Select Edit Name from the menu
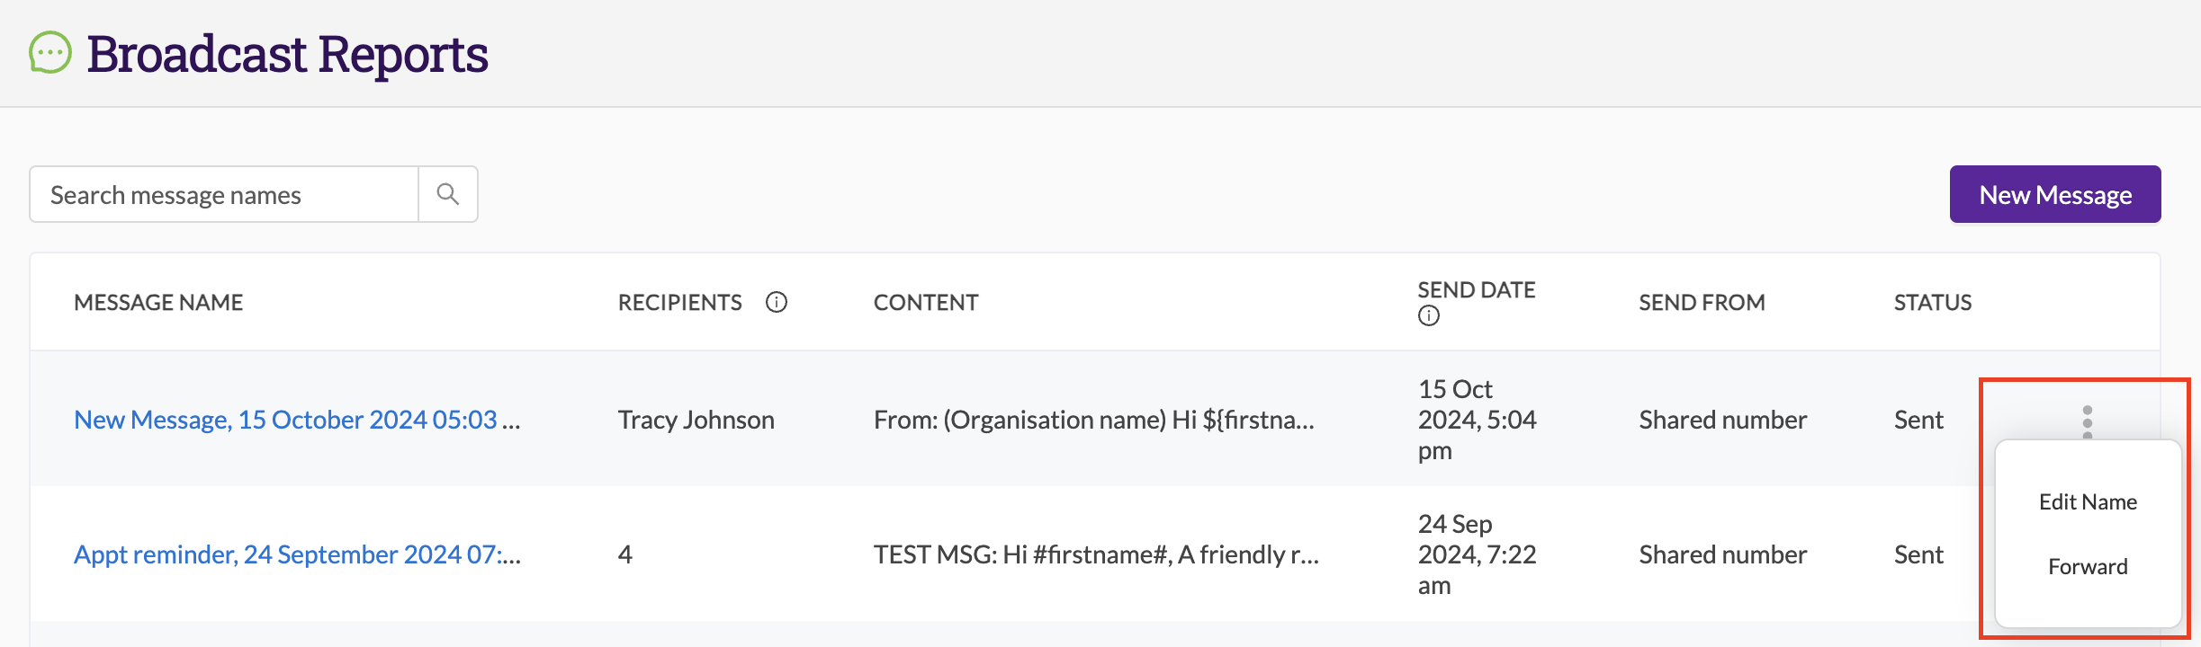 [2088, 501]
